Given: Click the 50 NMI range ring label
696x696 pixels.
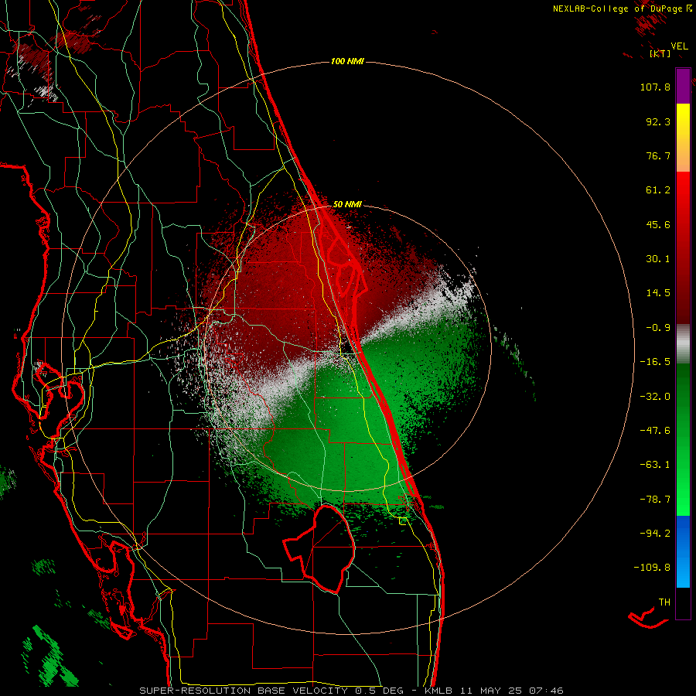Looking at the screenshot, I should 347,204.
